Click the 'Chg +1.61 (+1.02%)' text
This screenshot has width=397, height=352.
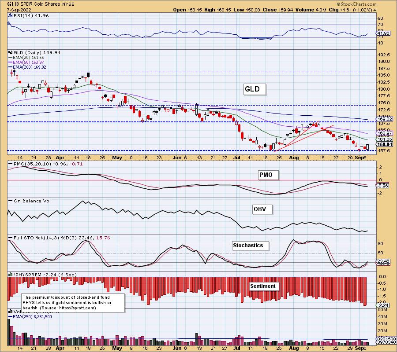point(350,10)
